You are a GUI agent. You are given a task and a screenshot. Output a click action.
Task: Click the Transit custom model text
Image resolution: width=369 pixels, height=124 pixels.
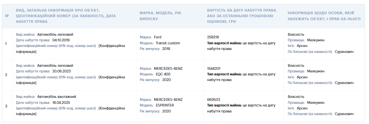coord(168,43)
